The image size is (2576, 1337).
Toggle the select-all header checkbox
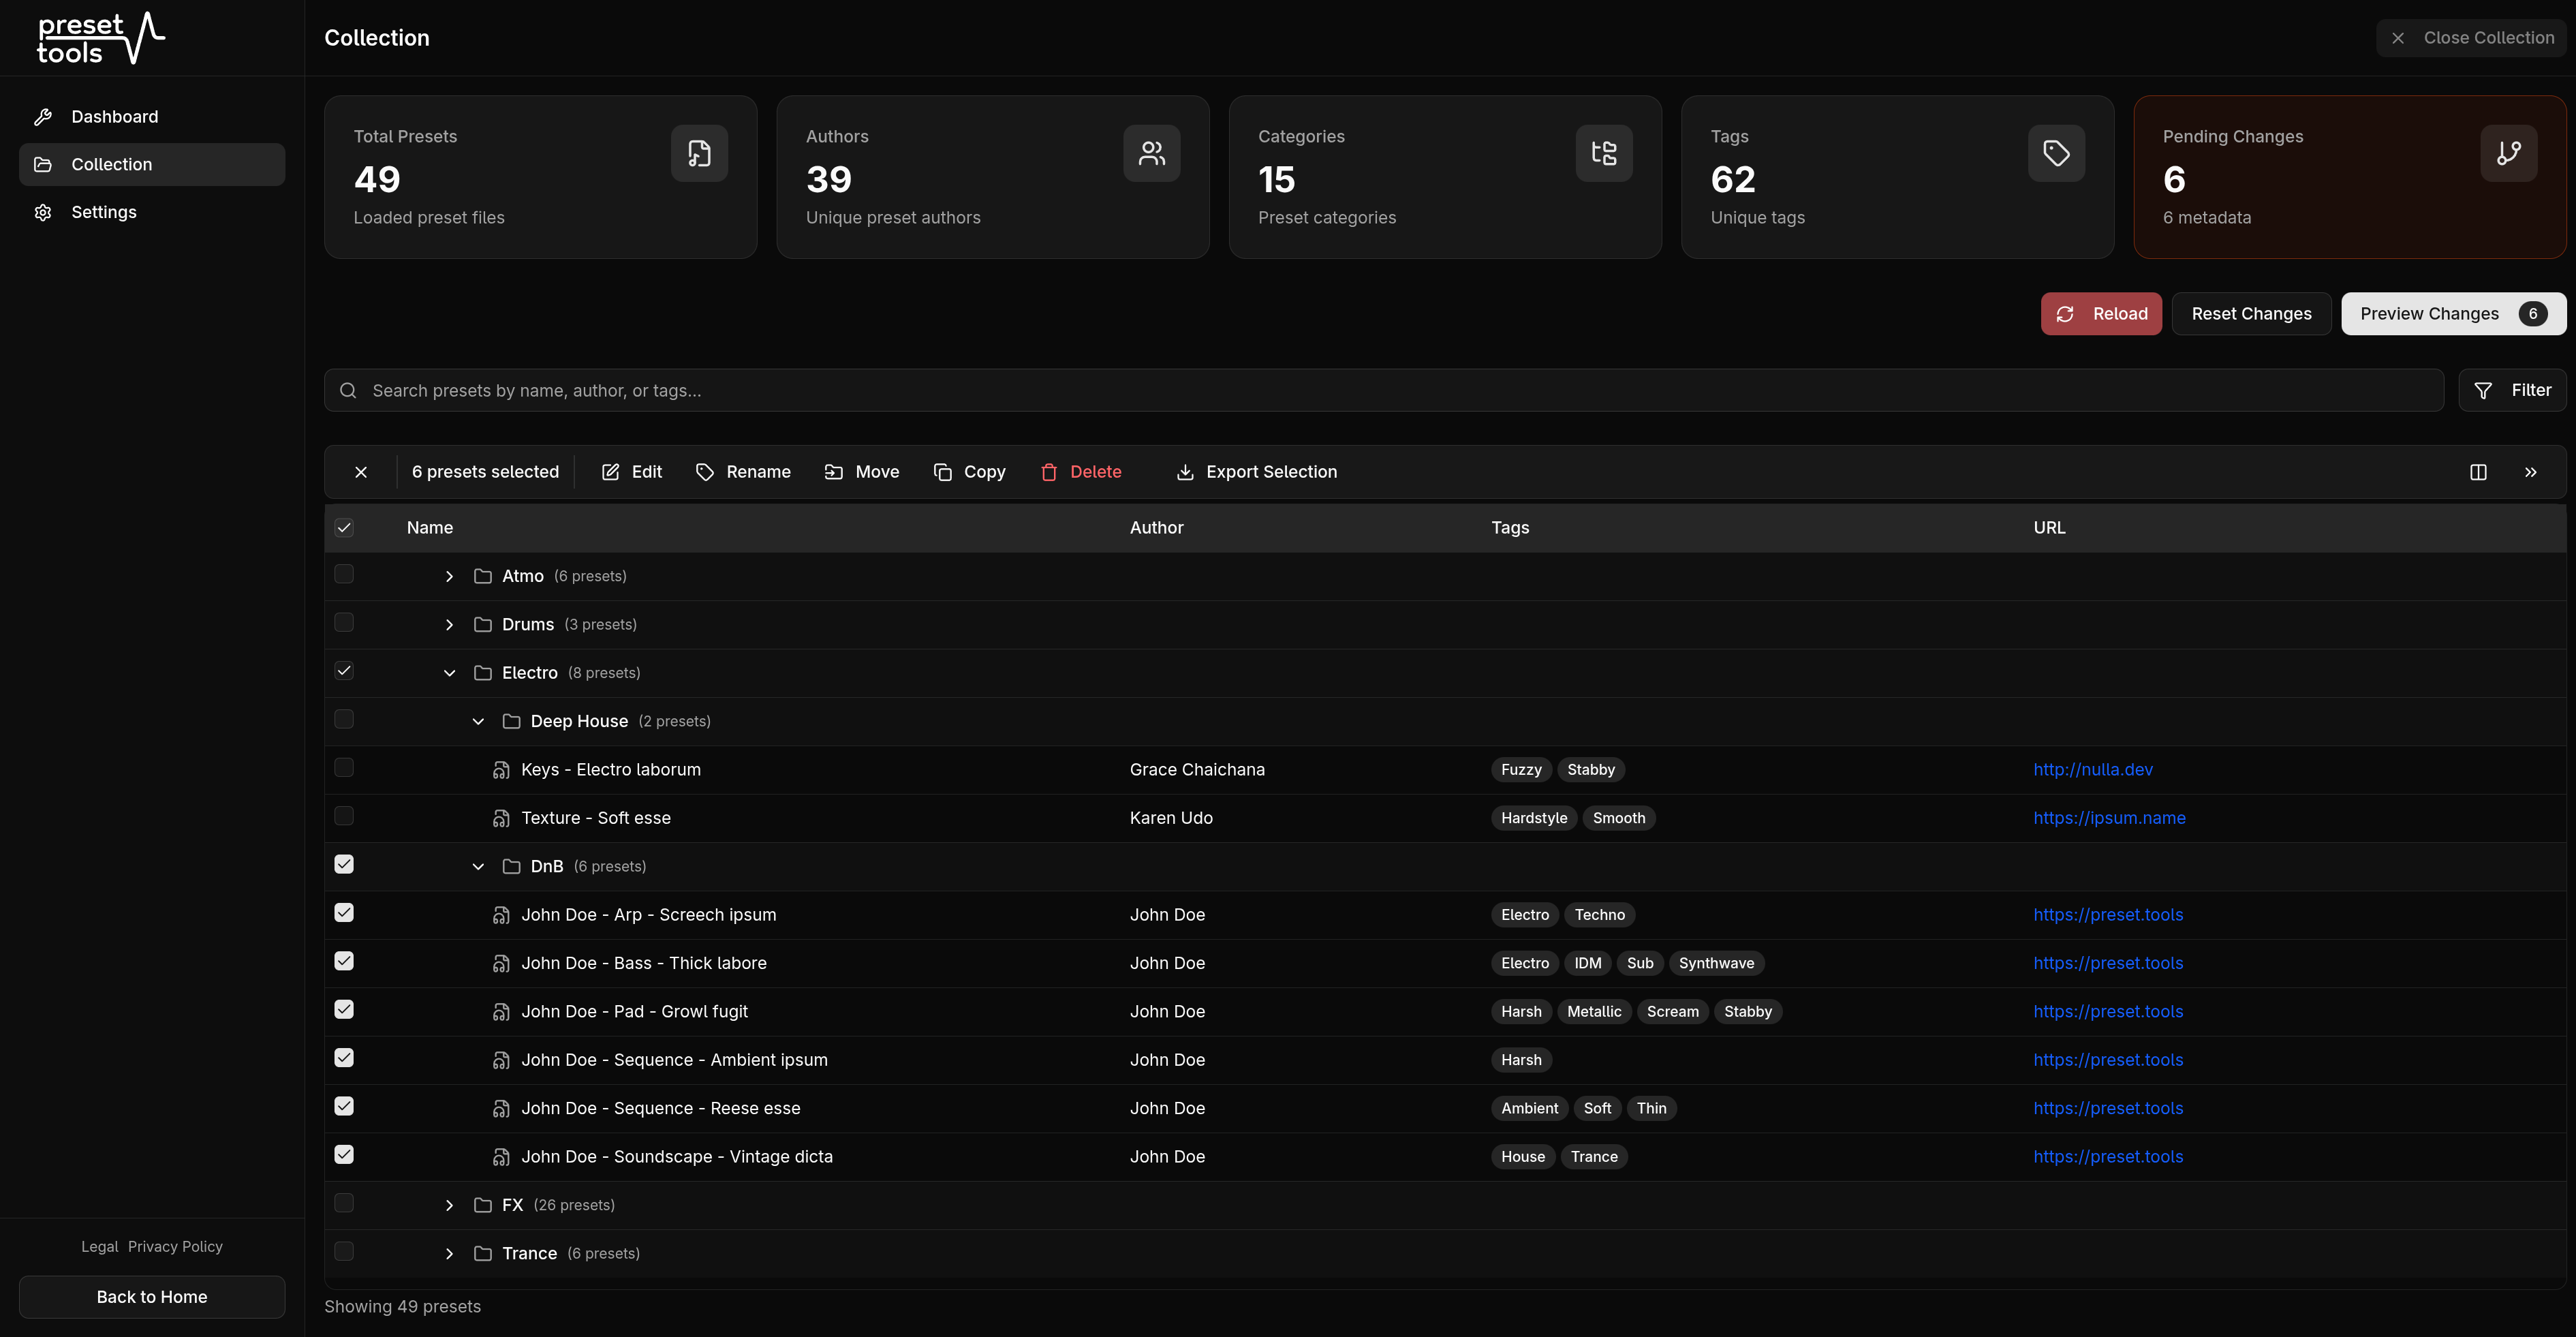pyautogui.click(x=344, y=528)
